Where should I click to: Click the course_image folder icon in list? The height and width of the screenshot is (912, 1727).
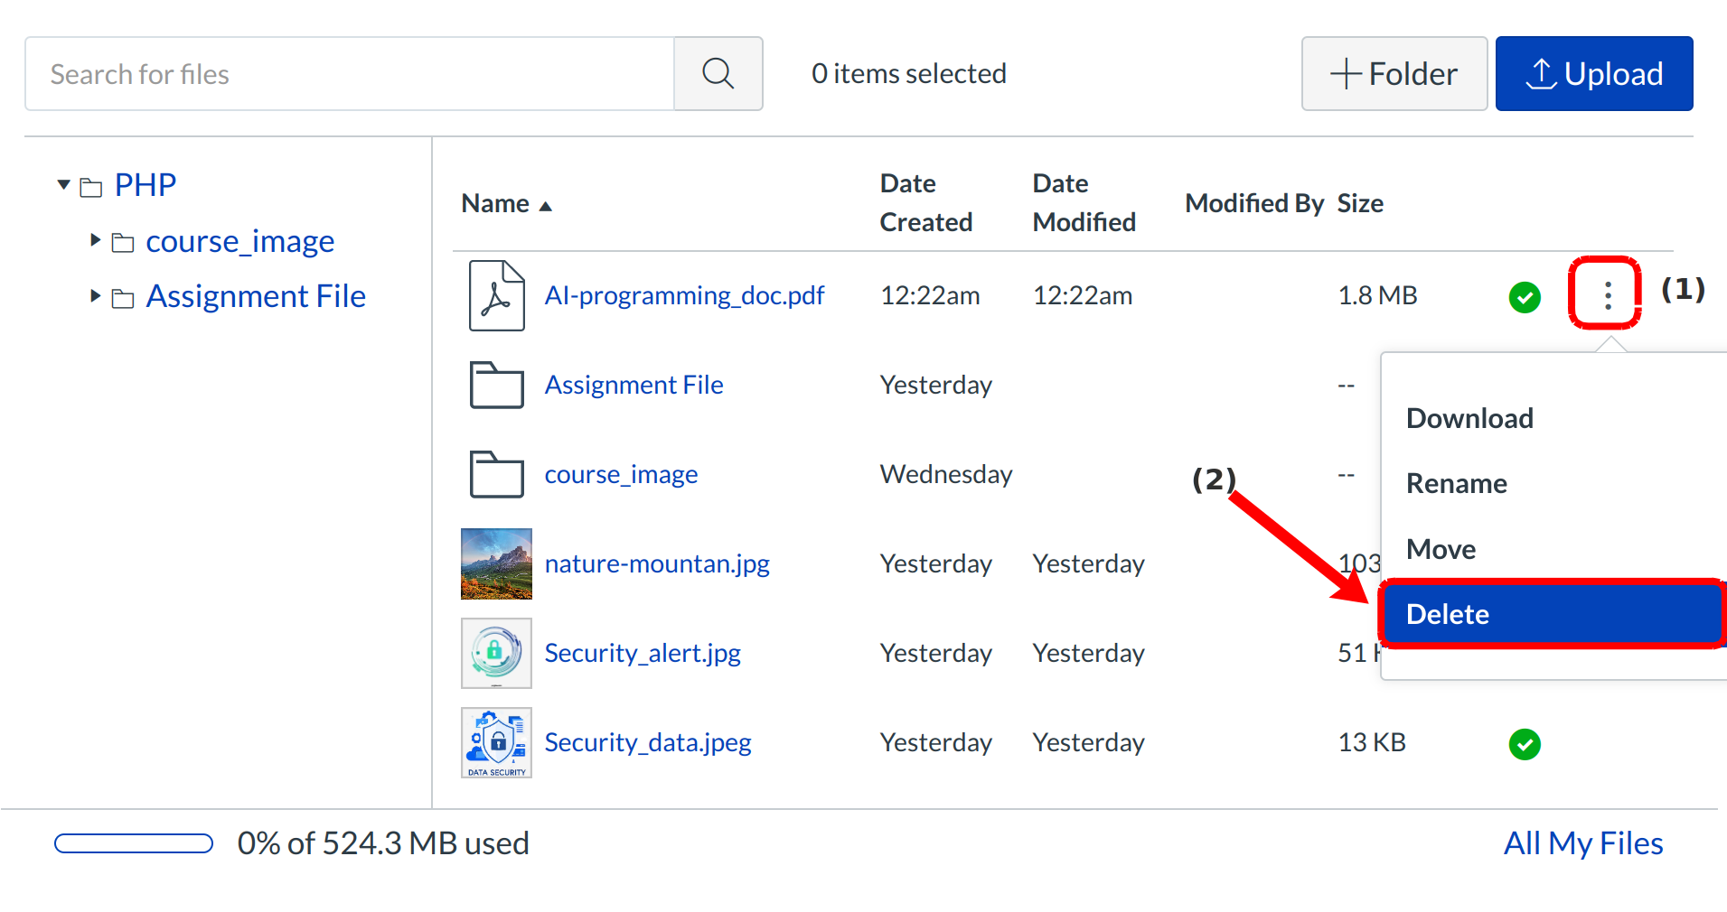496,474
